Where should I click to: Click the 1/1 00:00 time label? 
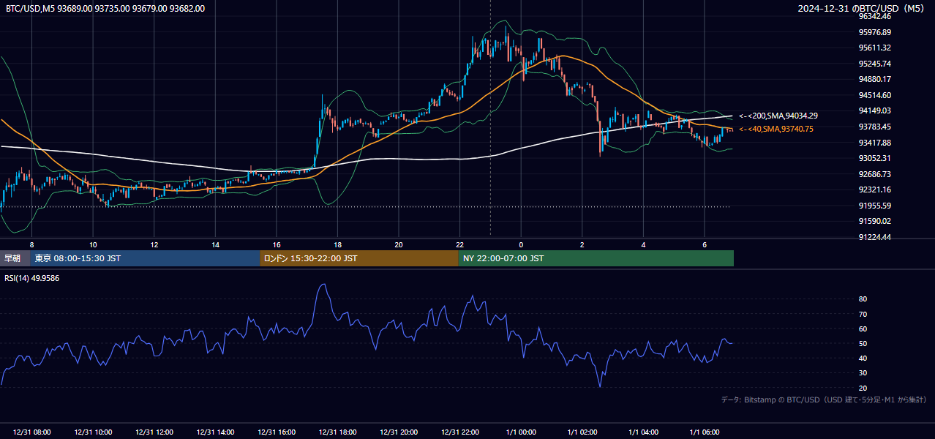coord(521,432)
